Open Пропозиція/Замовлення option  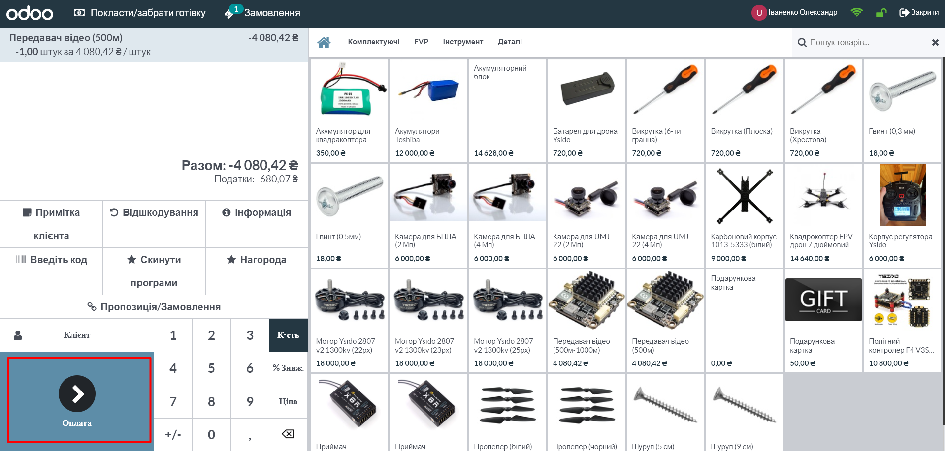click(154, 307)
